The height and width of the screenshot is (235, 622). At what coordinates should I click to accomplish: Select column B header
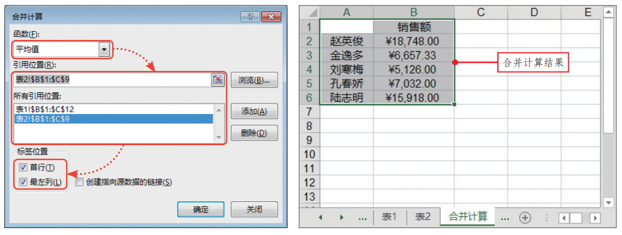pyautogui.click(x=414, y=12)
